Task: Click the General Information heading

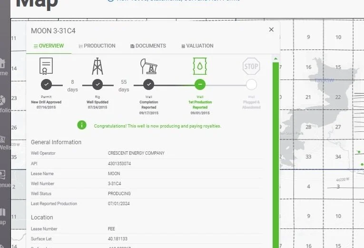Action: (x=56, y=142)
